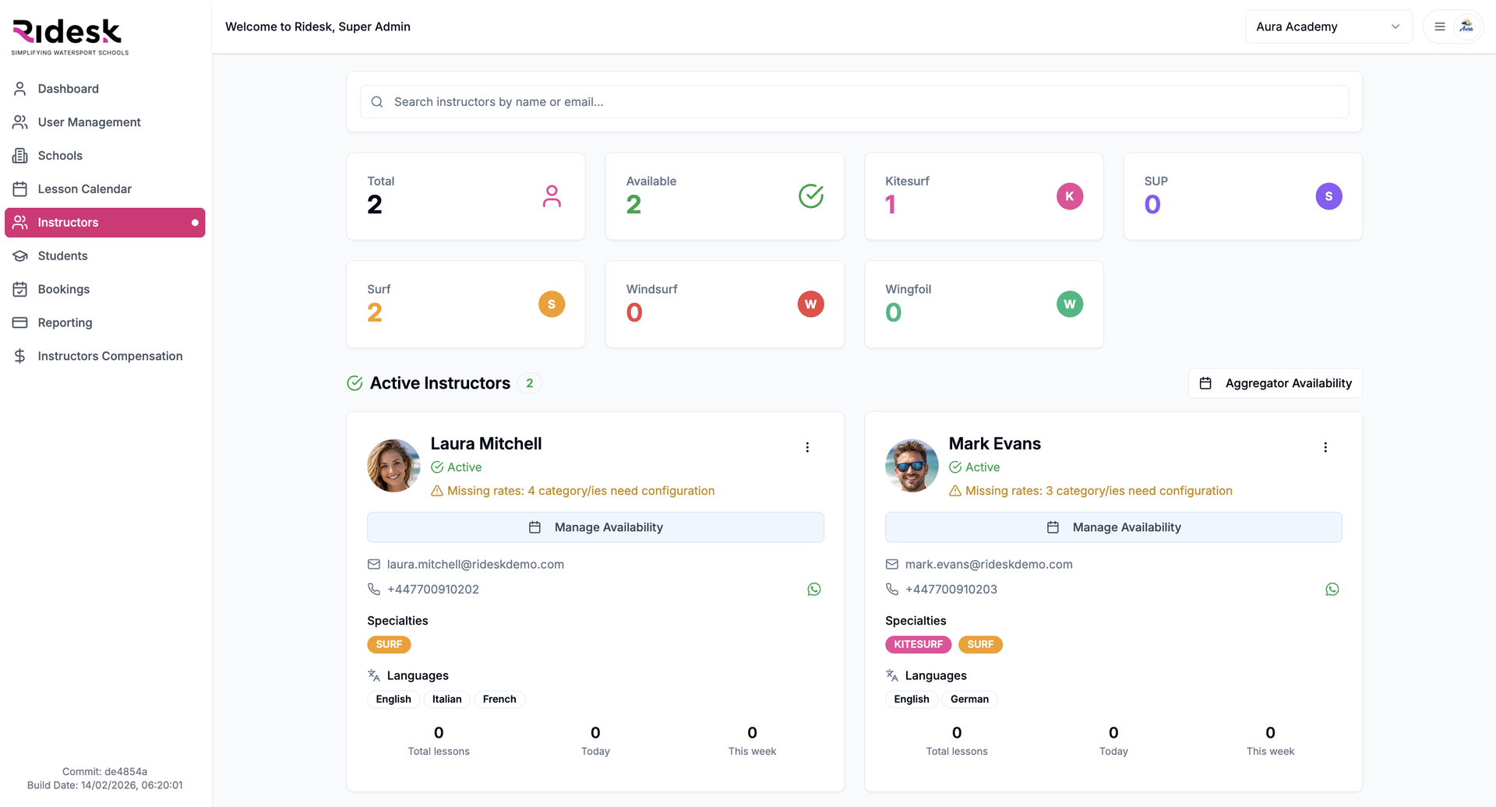Click the hamburger menu icon in header
The width and height of the screenshot is (1496, 807).
pos(1440,26)
